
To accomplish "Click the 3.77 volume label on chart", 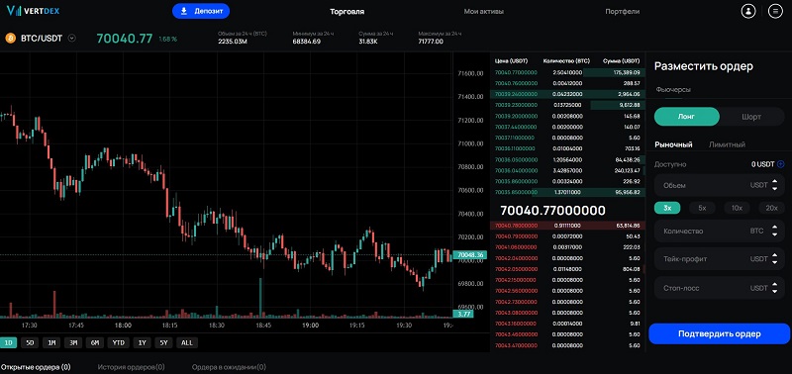I will [x=462, y=314].
